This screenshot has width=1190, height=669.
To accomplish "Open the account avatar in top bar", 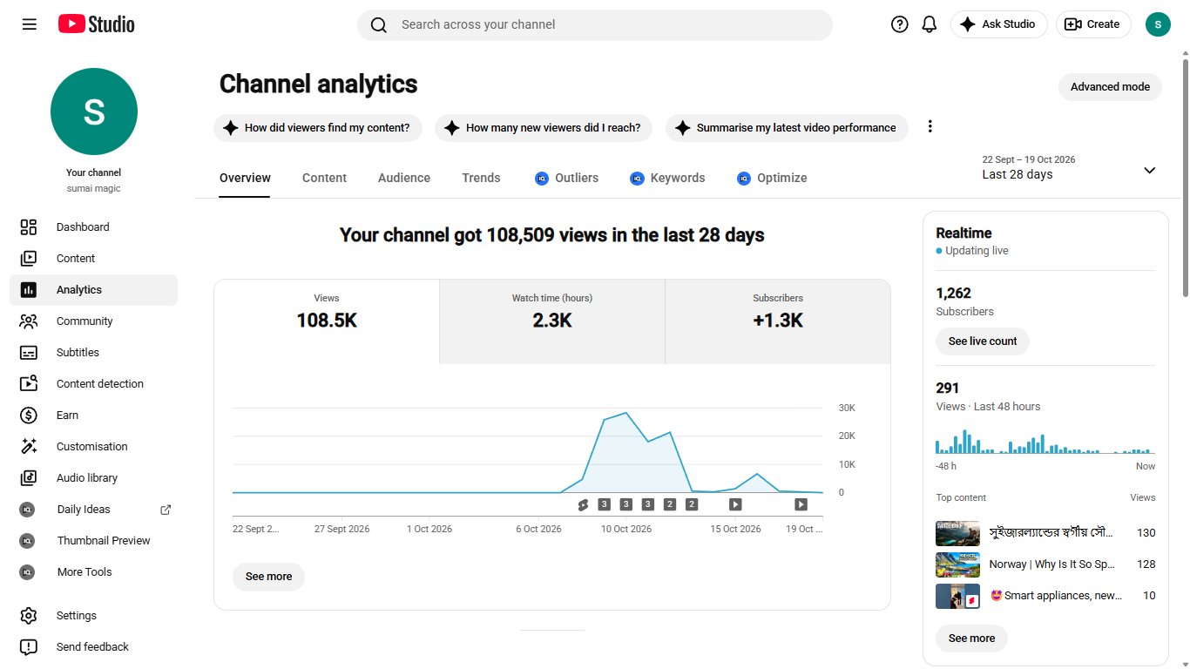I will coord(1158,24).
